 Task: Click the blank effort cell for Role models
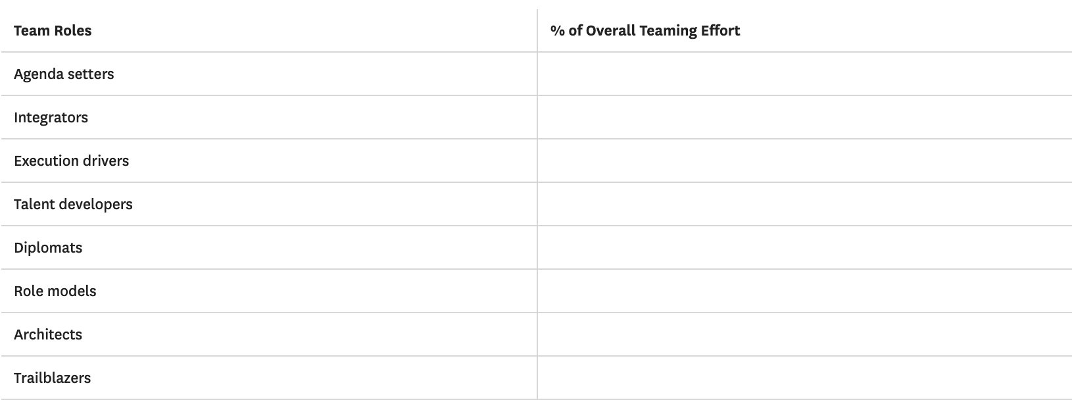click(804, 291)
